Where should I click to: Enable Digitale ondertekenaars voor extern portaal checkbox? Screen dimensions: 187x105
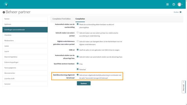click(78, 41)
